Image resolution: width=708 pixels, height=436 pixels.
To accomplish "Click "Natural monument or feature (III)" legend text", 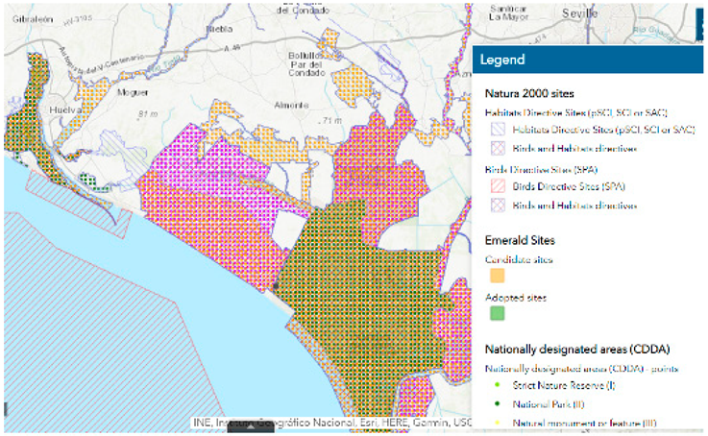I will pos(584,424).
